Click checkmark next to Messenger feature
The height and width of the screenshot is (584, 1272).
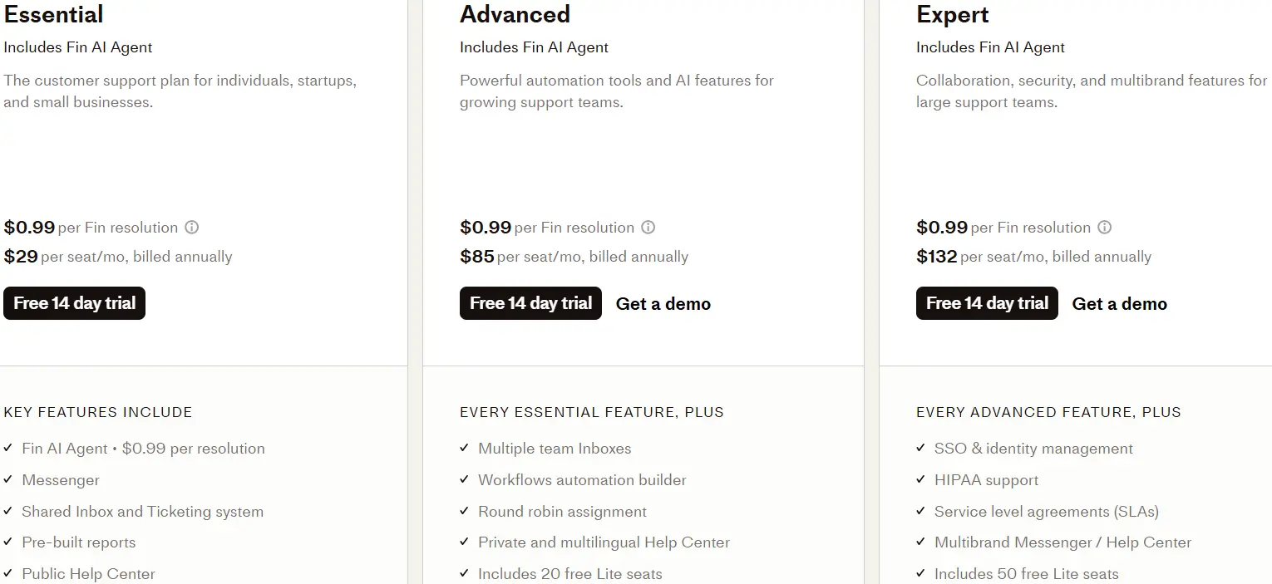tap(7, 479)
